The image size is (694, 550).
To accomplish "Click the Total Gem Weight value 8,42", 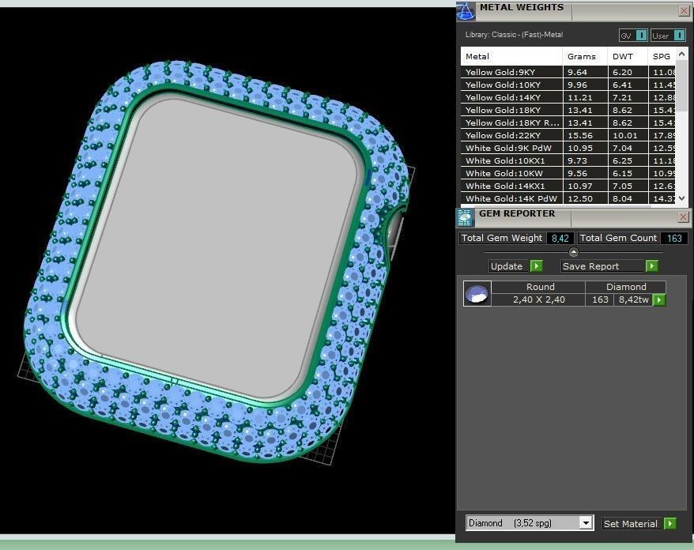I will pos(560,239).
